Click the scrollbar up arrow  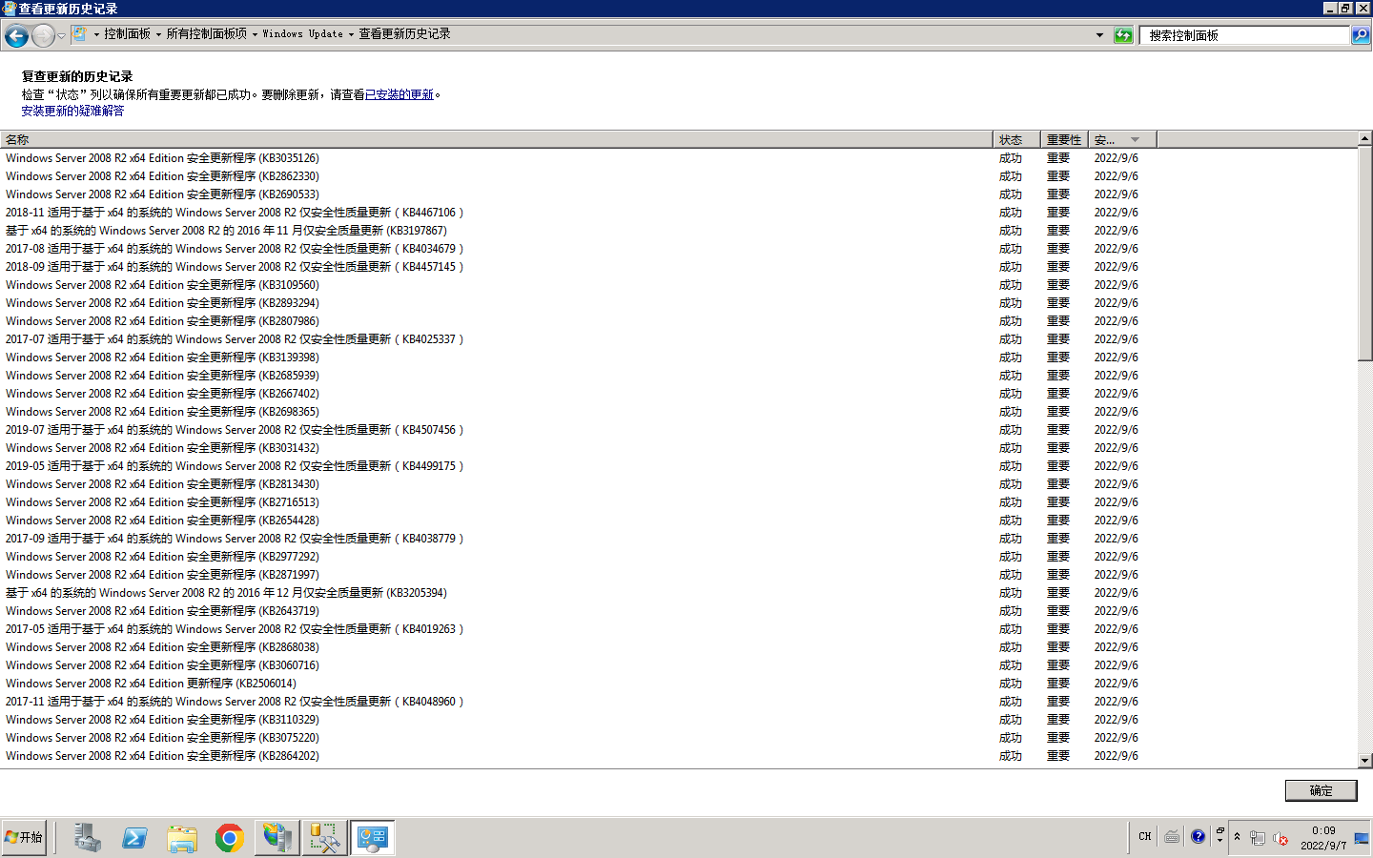(x=1365, y=139)
